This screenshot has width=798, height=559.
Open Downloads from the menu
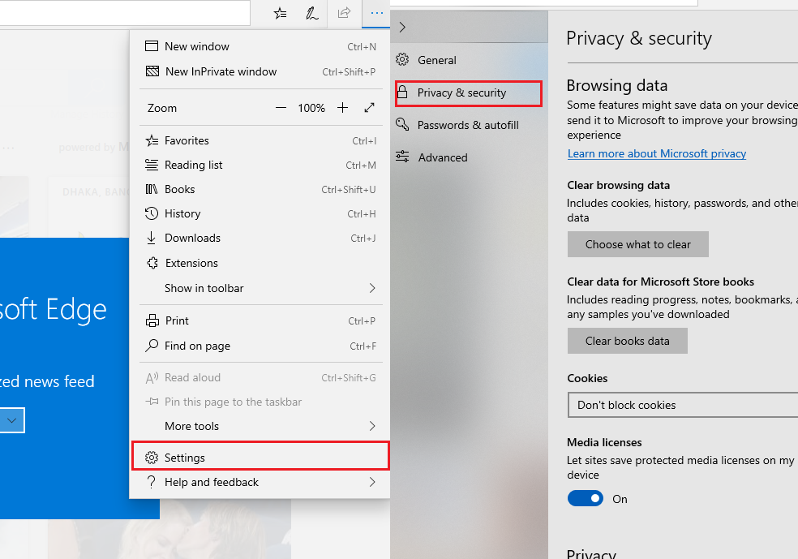260,238
